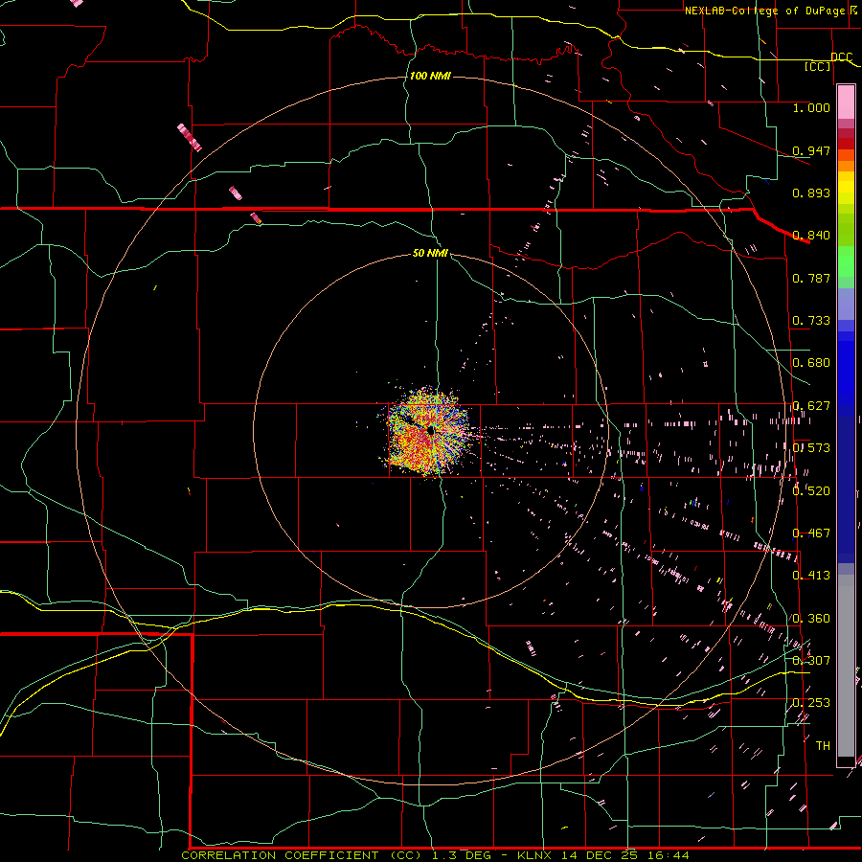862x862 pixels.
Task: Click the 0.840 scale value
Action: click(x=811, y=236)
